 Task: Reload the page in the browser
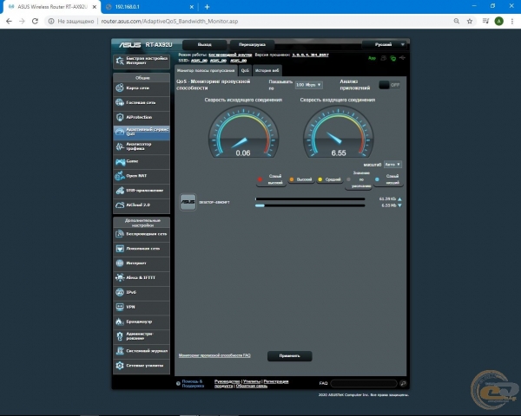click(35, 21)
